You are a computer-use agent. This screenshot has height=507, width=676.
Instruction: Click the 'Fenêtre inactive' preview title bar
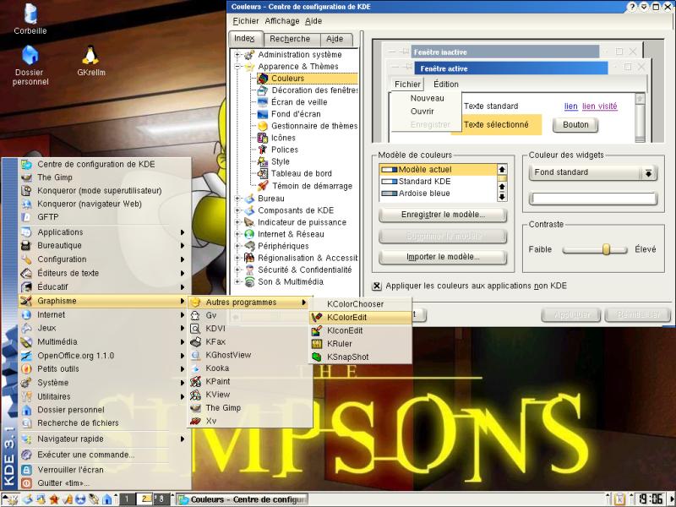coord(504,52)
